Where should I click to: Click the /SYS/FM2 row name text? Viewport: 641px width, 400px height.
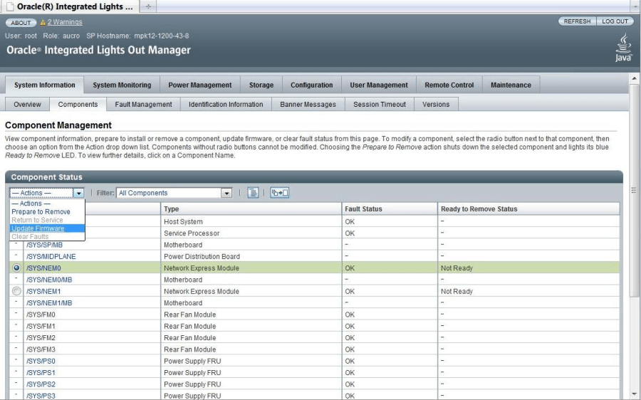41,338
